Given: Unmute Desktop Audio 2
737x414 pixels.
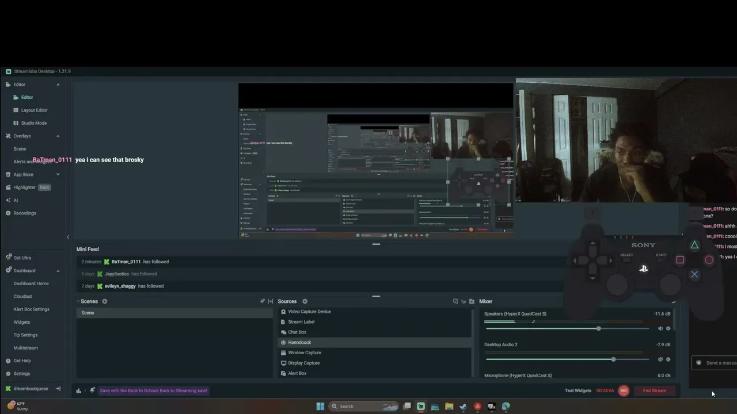Looking at the screenshot, I should pyautogui.click(x=660, y=359).
